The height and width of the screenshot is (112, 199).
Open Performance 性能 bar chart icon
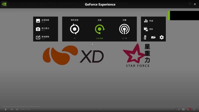click(146, 21)
